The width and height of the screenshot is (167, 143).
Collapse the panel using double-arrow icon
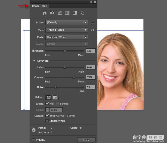point(91,2)
